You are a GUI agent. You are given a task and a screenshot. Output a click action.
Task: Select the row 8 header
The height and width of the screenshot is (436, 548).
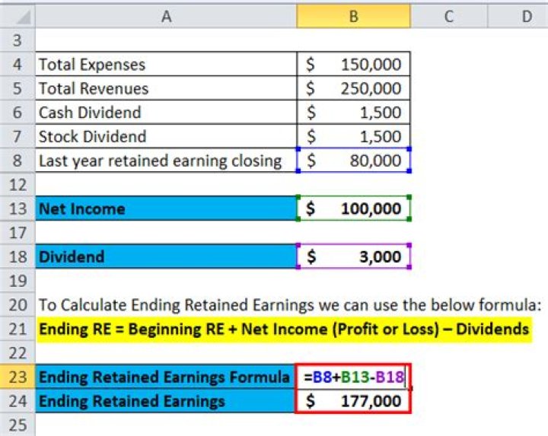[17, 161]
